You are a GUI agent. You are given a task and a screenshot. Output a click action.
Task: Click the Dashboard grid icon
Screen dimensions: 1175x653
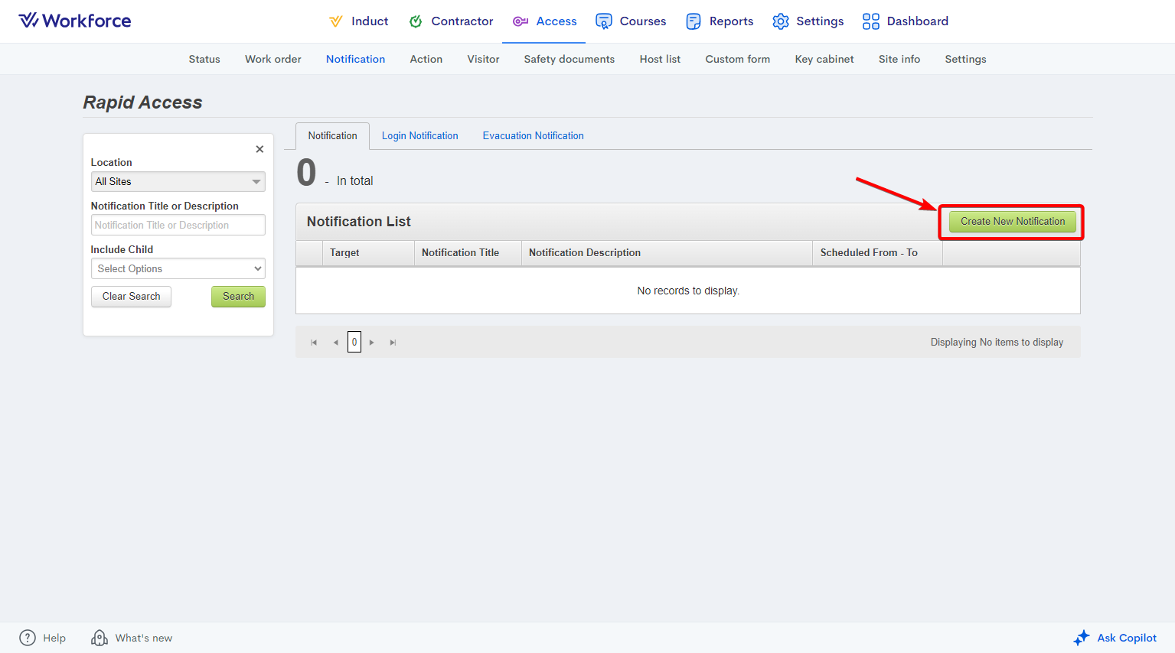(871, 21)
